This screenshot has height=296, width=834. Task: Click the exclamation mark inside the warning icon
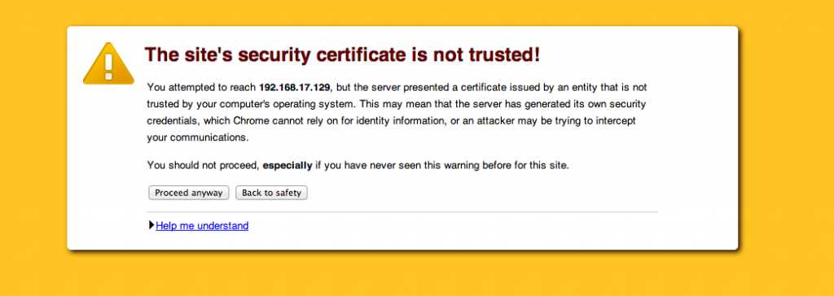pos(108,67)
